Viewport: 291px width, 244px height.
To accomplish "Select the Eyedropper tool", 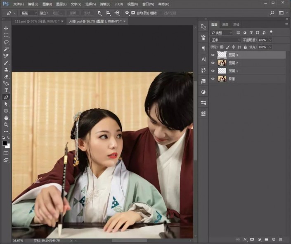I will (x=6, y=56).
